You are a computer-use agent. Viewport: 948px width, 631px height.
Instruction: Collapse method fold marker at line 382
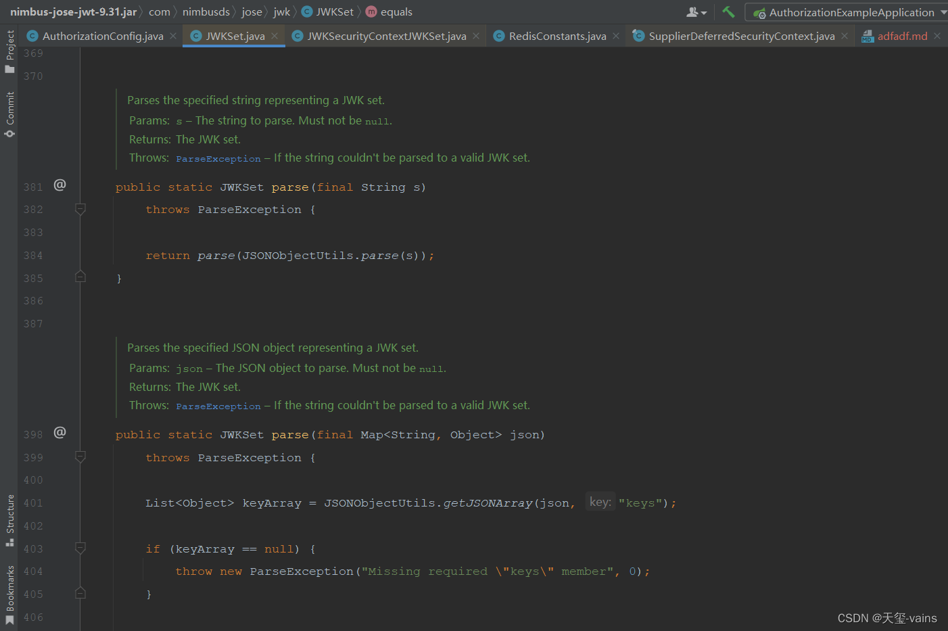(x=80, y=210)
